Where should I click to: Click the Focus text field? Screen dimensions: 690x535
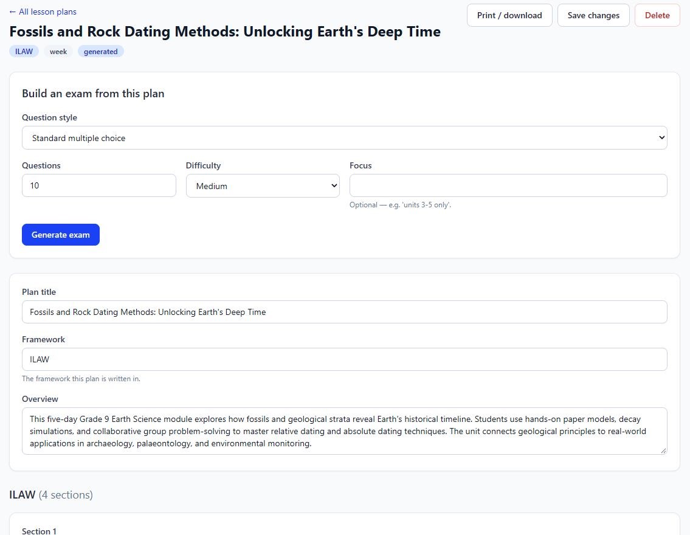click(508, 185)
